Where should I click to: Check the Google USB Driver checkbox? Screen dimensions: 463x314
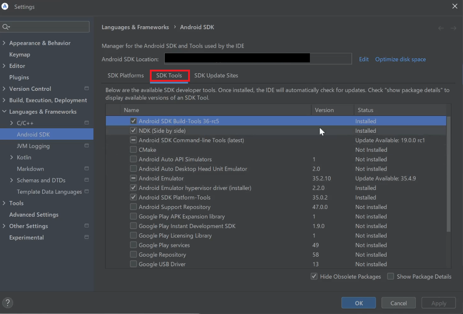pos(133,264)
